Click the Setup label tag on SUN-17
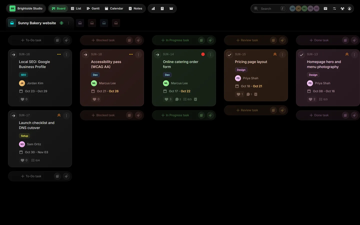 (x=24, y=136)
